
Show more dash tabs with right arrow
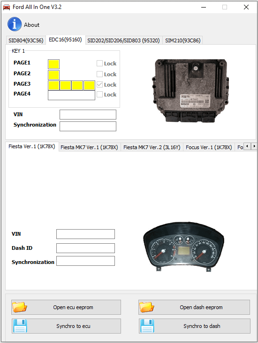point(254,146)
